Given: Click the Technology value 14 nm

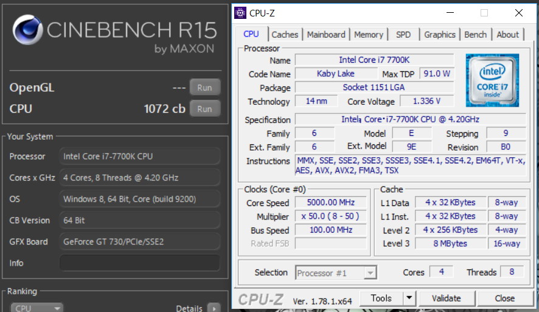Looking at the screenshot, I should click(316, 101).
